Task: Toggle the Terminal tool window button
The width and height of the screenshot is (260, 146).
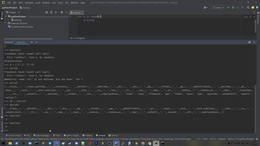Action: pos(100,135)
